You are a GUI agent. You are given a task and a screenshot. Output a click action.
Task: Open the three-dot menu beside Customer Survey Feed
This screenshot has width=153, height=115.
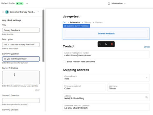[x=38, y=12]
